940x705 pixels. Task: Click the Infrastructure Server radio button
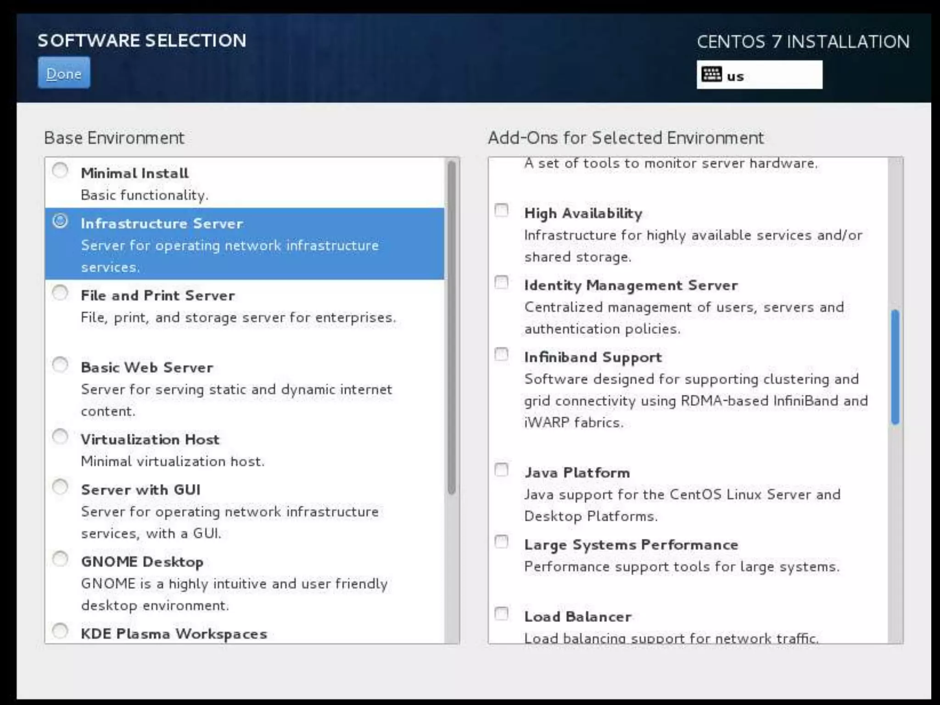coord(60,221)
